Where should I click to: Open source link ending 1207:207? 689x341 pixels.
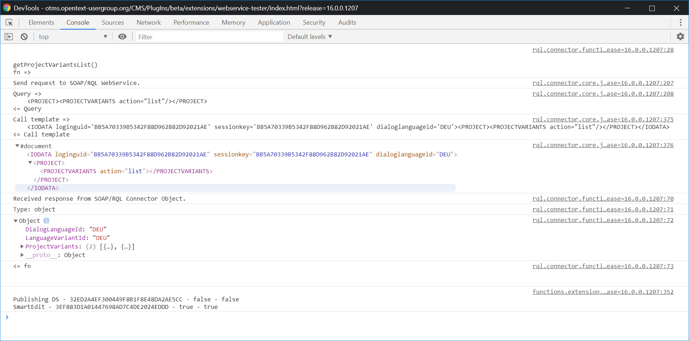click(603, 83)
